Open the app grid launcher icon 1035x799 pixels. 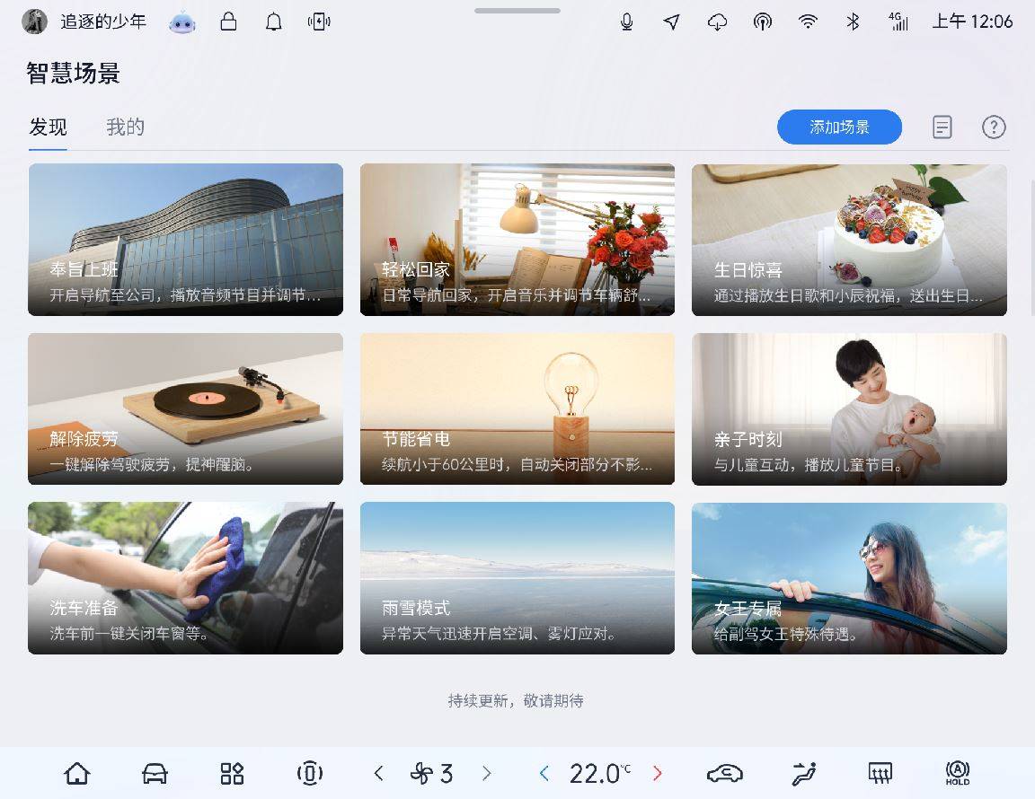[231, 772]
